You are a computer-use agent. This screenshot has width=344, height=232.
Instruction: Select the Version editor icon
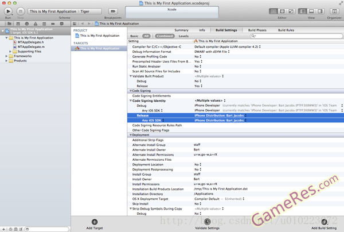[x=291, y=11]
